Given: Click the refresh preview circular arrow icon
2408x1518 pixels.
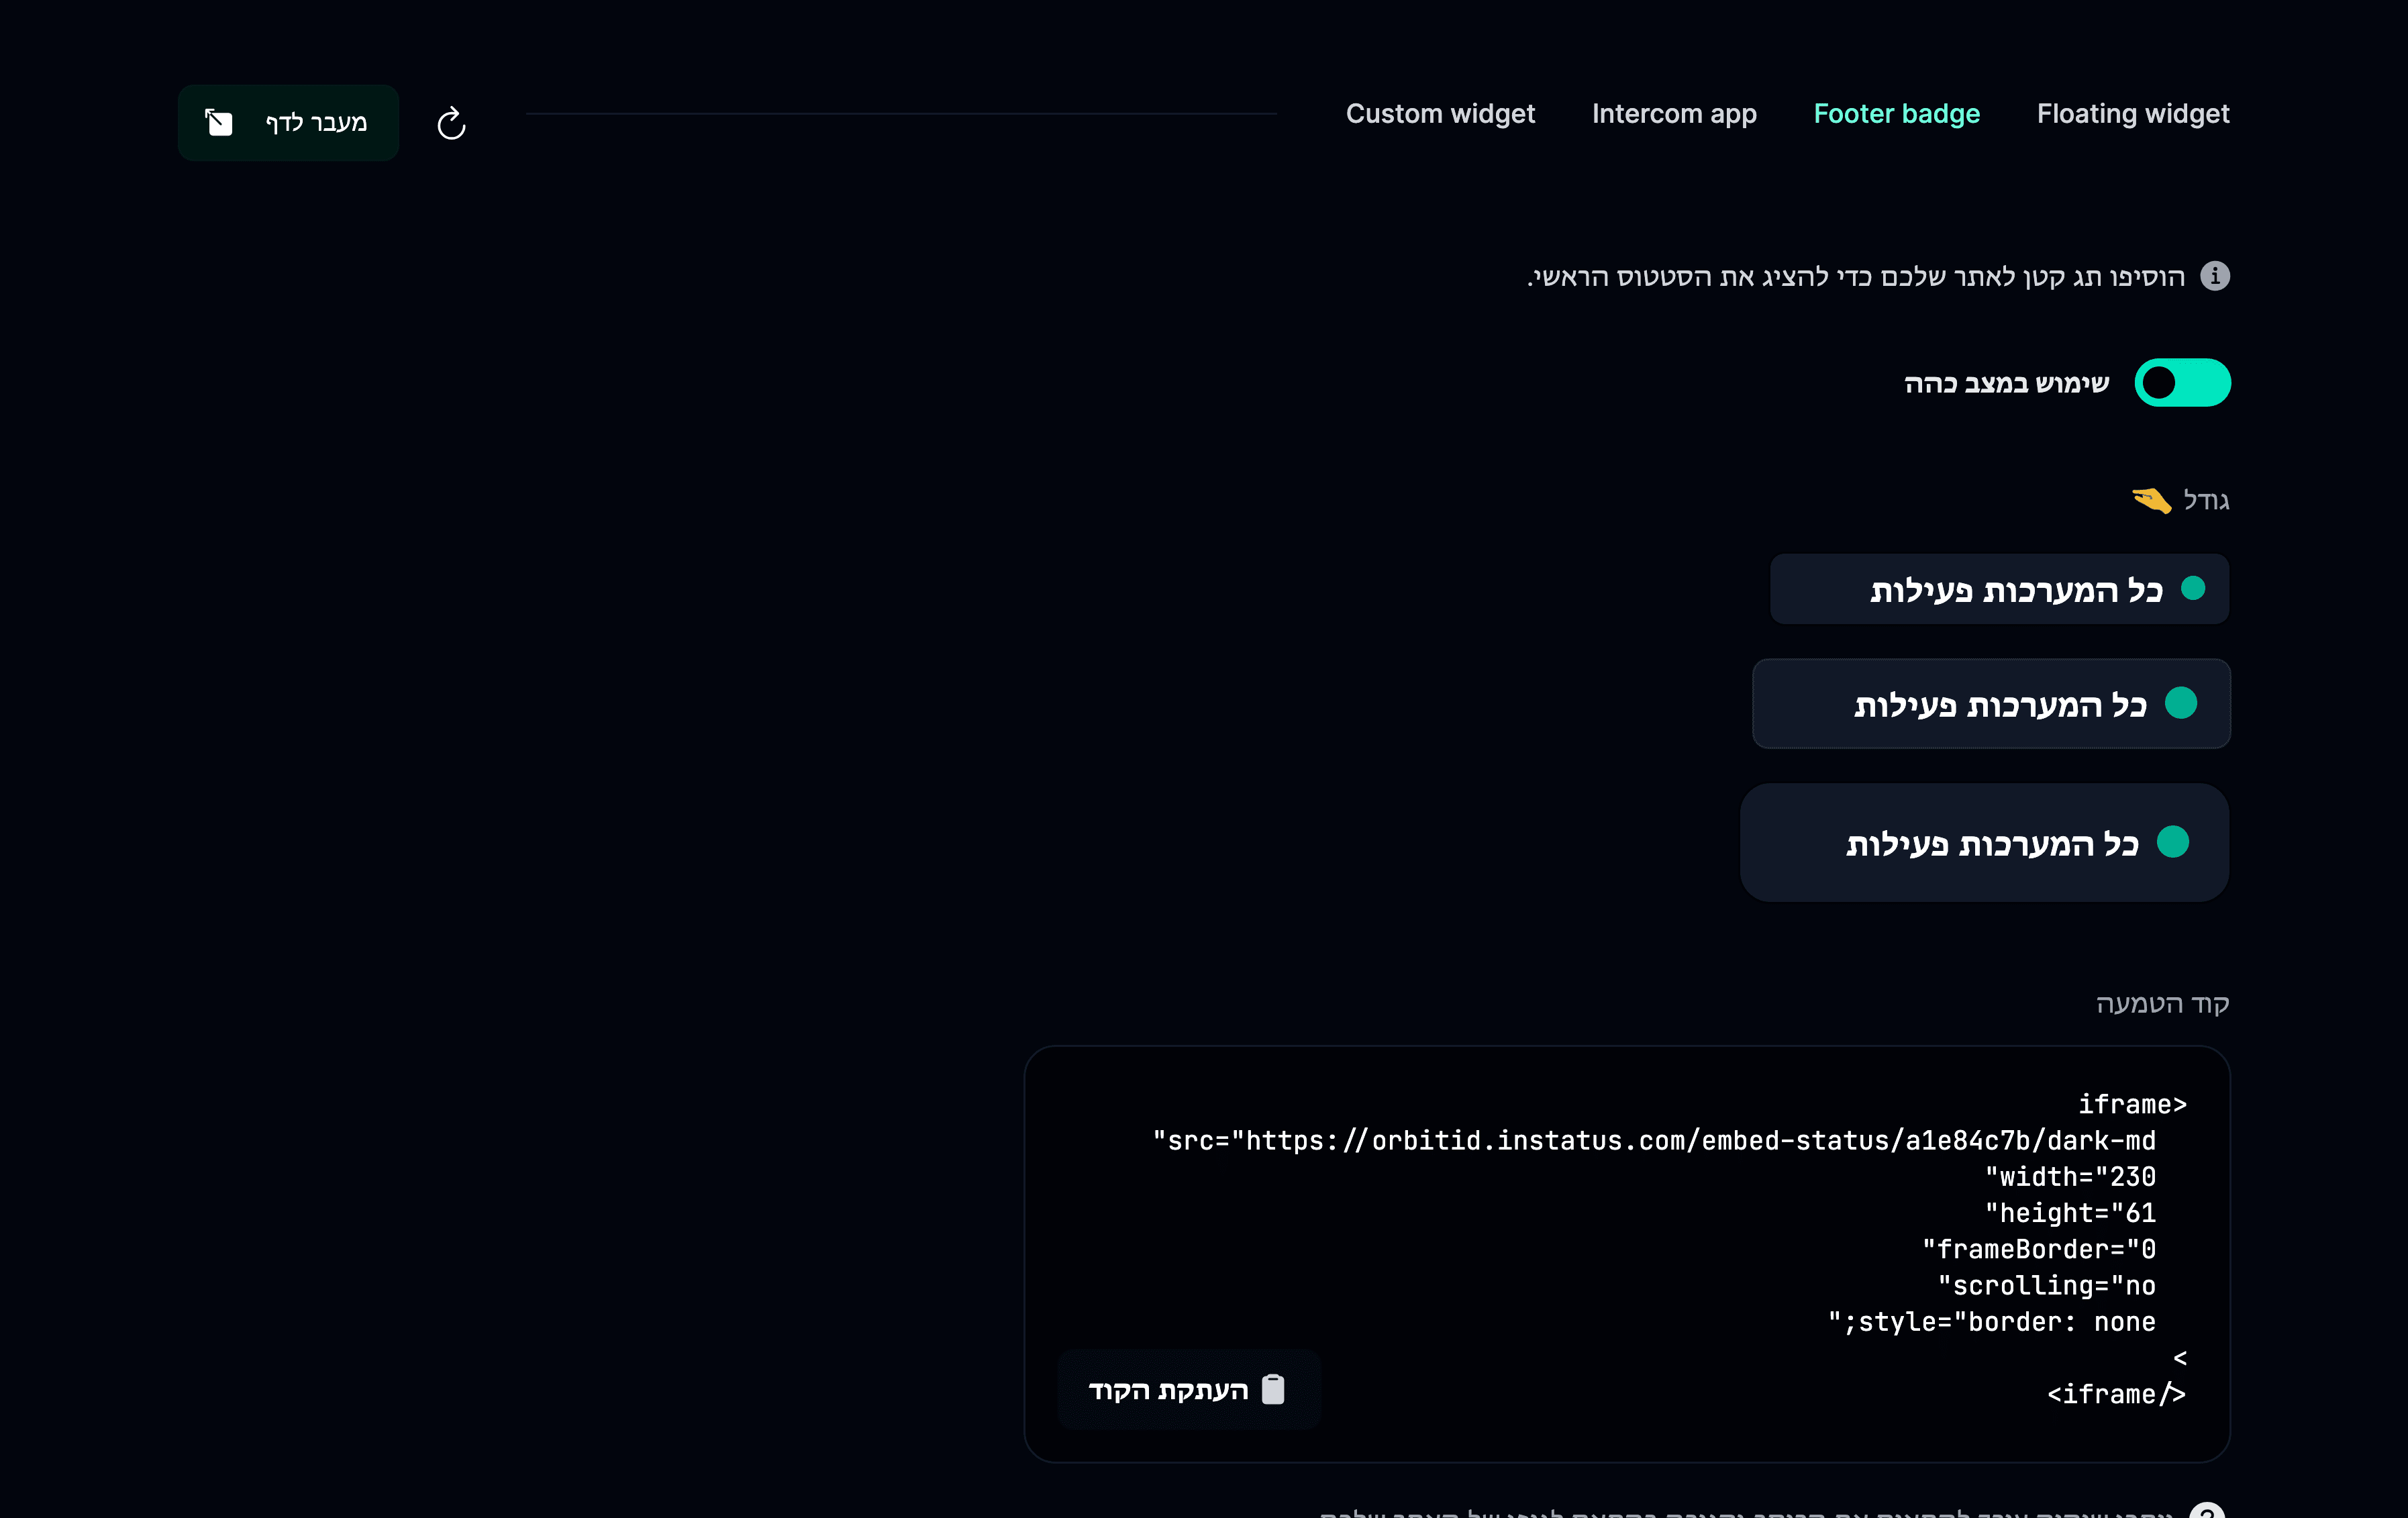Looking at the screenshot, I should coord(451,123).
